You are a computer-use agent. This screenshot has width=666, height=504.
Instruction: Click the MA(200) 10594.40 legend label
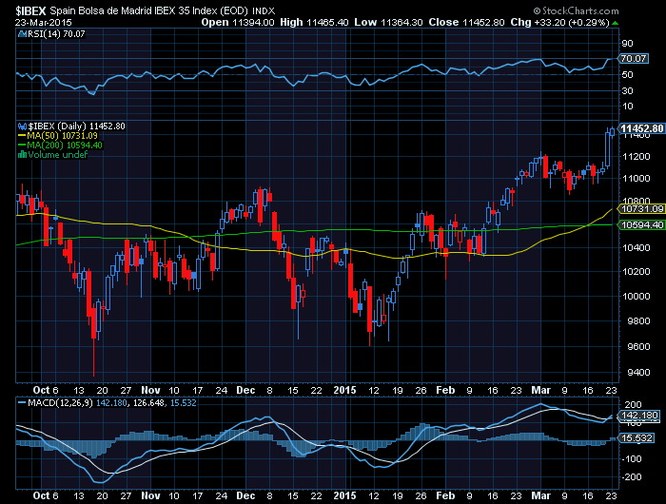(65, 145)
